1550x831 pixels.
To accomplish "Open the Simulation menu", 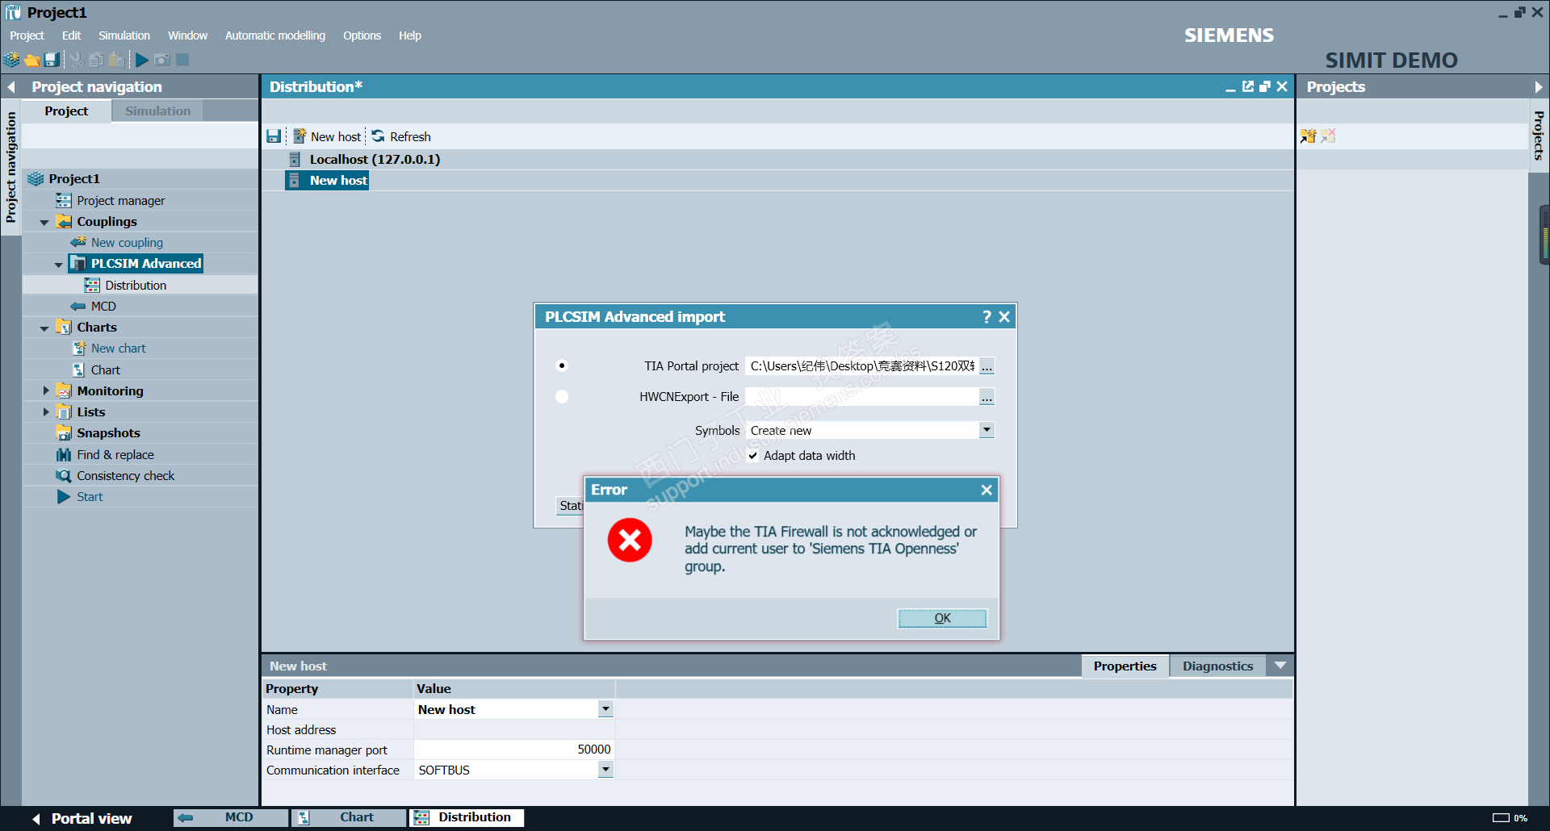I will click(x=124, y=35).
